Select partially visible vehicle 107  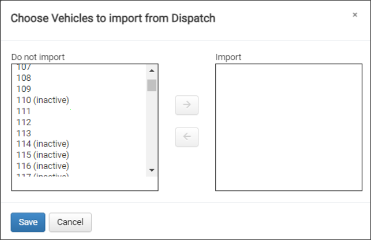point(24,68)
